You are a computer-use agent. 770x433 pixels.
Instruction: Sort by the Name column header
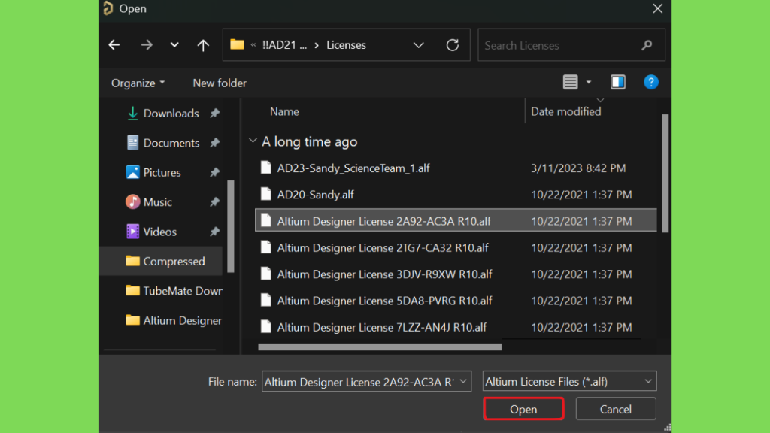284,111
